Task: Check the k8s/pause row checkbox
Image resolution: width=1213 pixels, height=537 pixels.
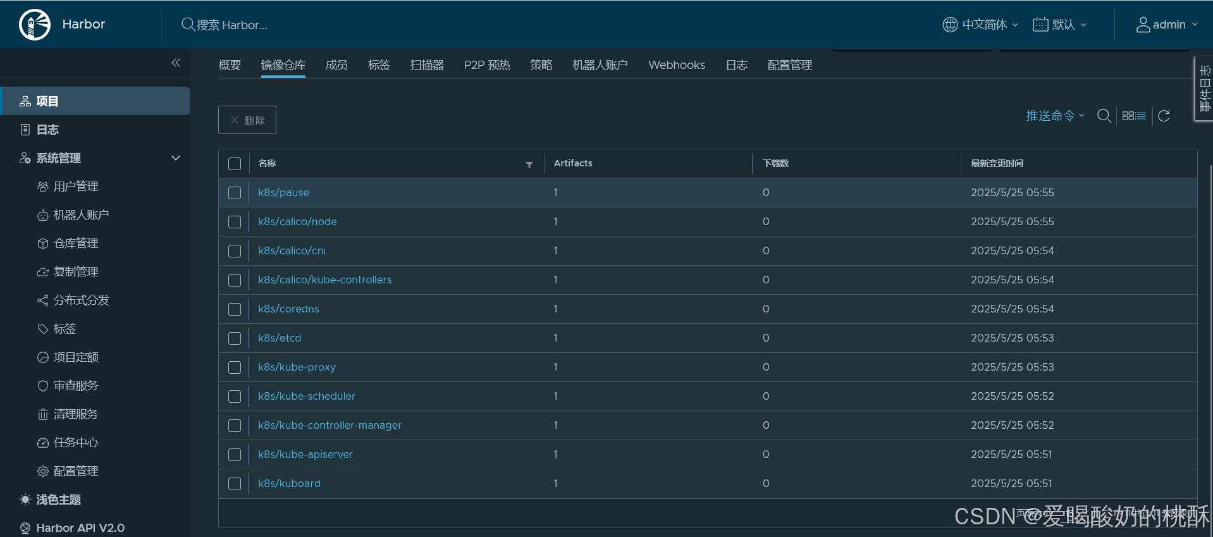Action: (x=235, y=193)
